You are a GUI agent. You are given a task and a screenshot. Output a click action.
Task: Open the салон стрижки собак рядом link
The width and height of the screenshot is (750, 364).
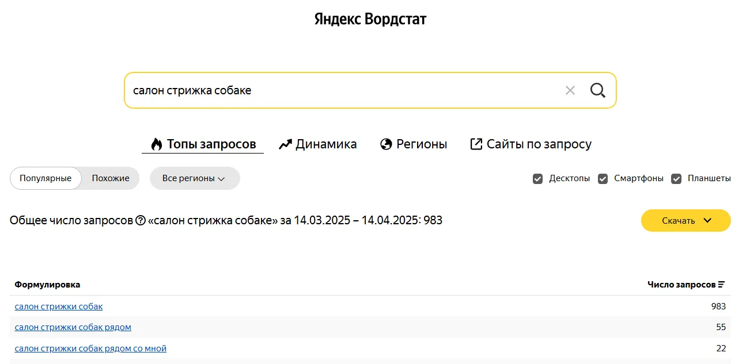tap(73, 327)
